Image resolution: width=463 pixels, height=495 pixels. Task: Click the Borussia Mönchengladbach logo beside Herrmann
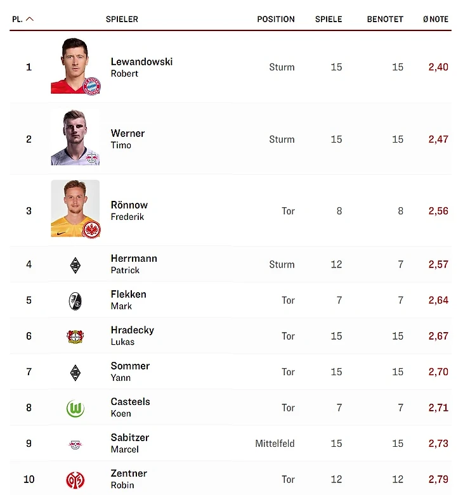[x=75, y=265]
